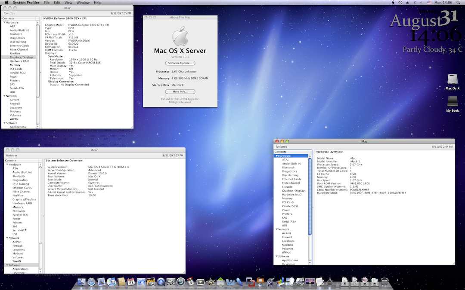Open Finder from the Dock
This screenshot has width=465, height=290.
(x=81, y=282)
